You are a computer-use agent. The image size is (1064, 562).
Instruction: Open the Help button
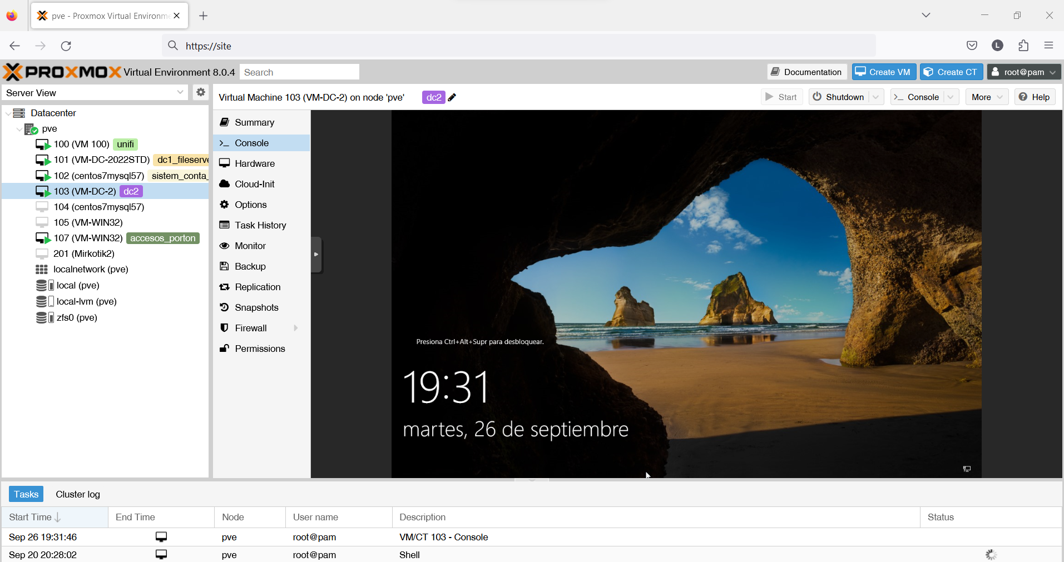click(x=1035, y=97)
